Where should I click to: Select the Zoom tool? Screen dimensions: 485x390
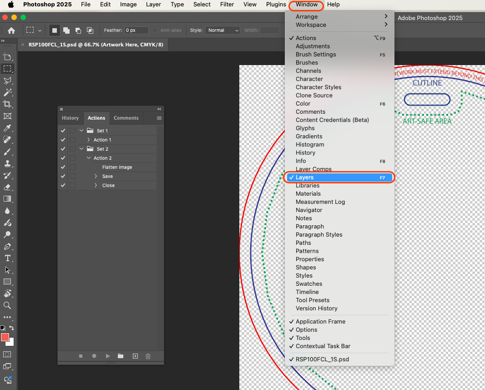click(7, 305)
